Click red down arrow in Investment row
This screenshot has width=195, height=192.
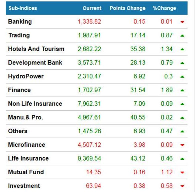coord(182,186)
